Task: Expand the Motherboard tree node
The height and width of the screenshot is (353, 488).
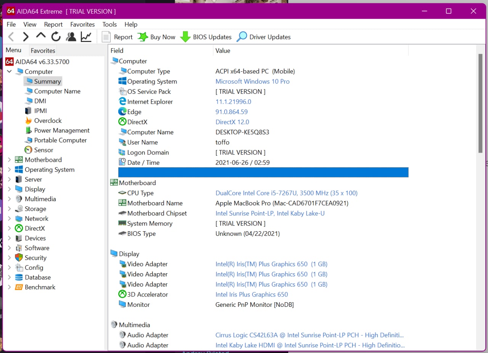Action: [9, 160]
